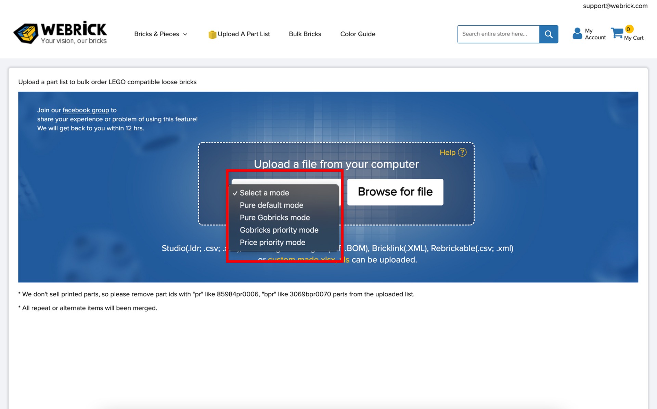657x409 pixels.
Task: Expand the Bricks & Pieces dropdown
Action: [x=161, y=34]
